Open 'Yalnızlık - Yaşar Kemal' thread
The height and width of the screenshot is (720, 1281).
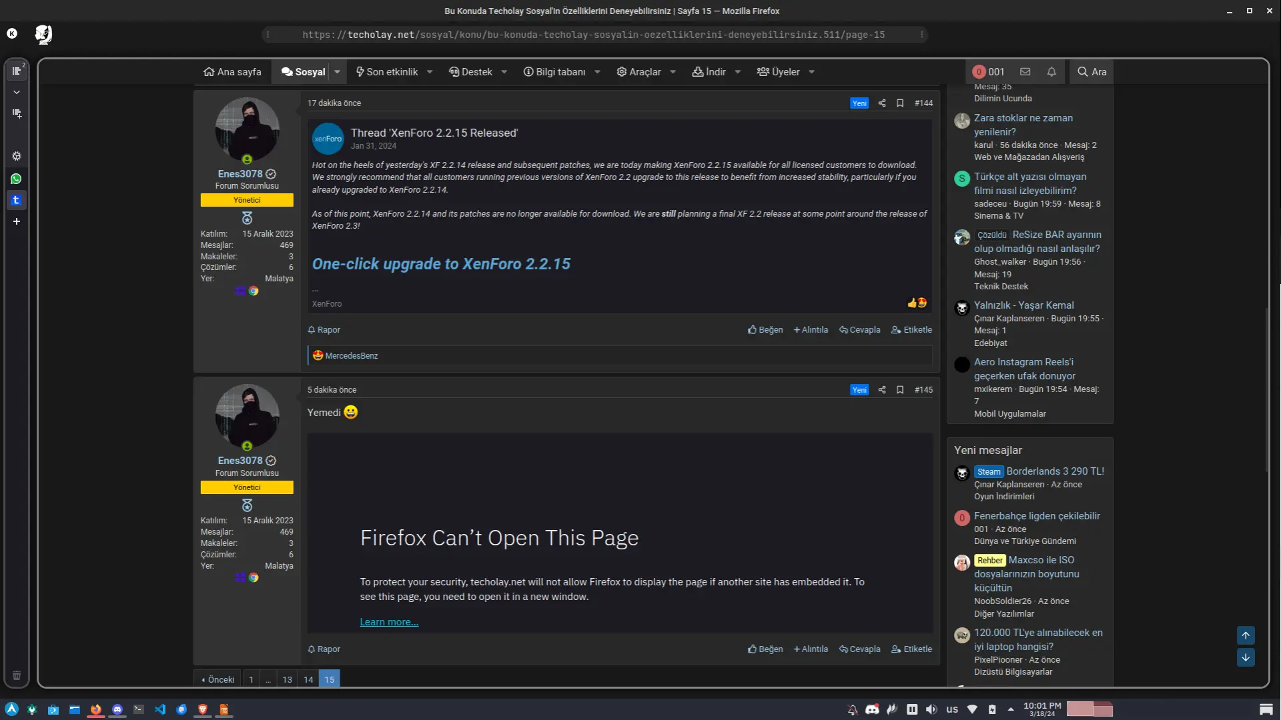click(x=1024, y=305)
